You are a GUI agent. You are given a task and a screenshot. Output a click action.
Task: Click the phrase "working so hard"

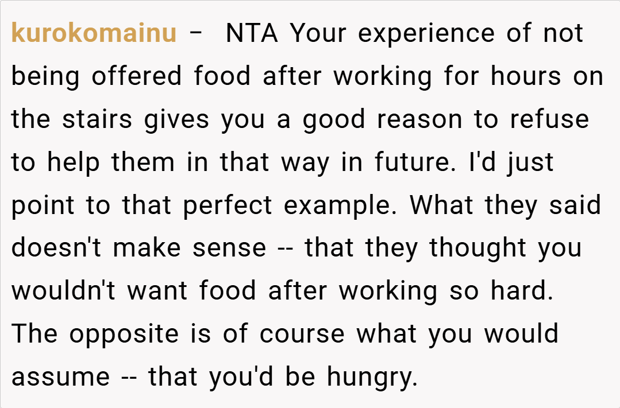click(444, 291)
